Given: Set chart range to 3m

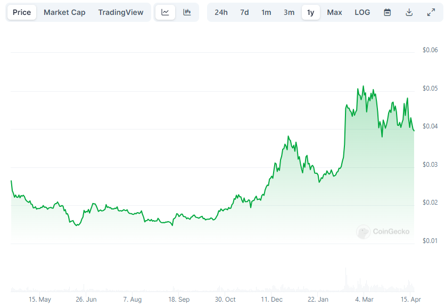Looking at the screenshot, I should (289, 12).
